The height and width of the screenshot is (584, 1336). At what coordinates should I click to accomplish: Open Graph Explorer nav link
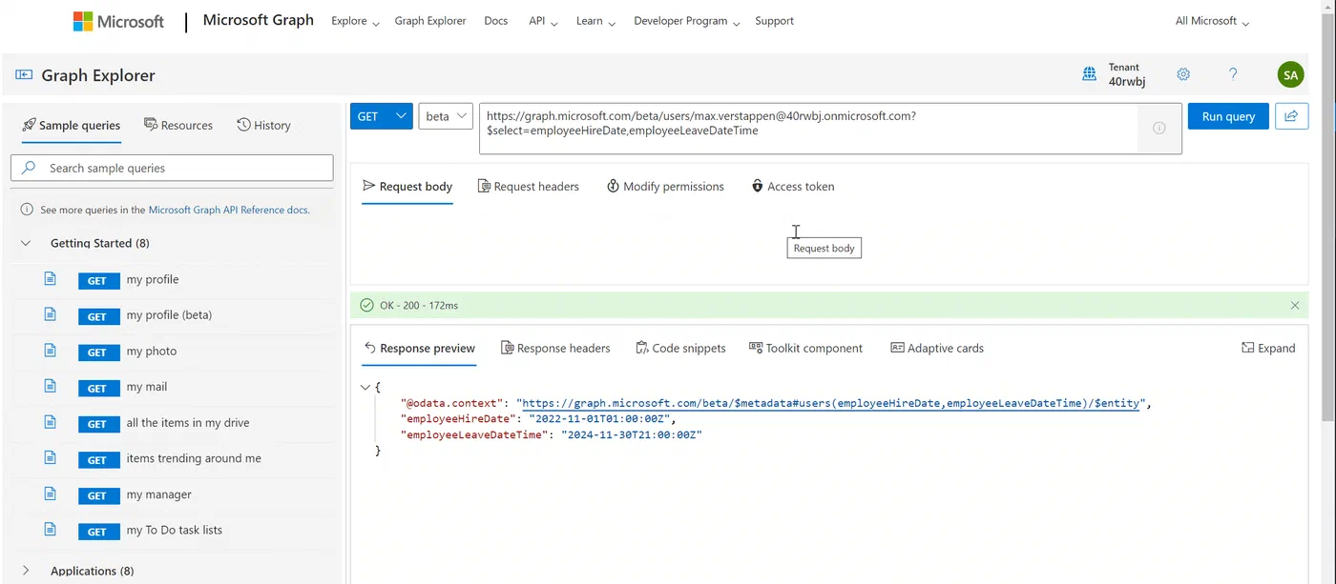tap(430, 21)
